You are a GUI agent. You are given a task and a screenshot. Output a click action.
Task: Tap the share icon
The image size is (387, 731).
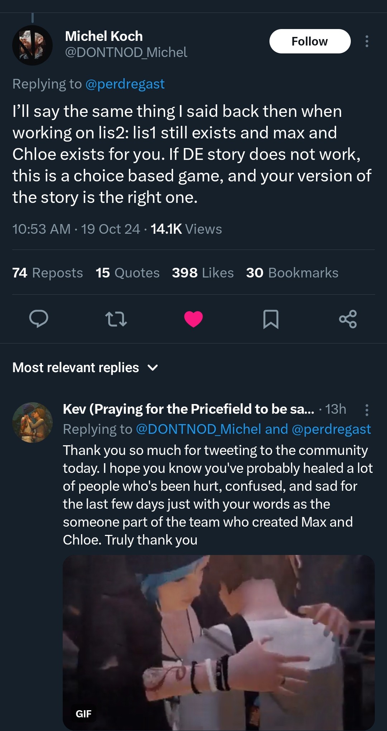pos(348,319)
